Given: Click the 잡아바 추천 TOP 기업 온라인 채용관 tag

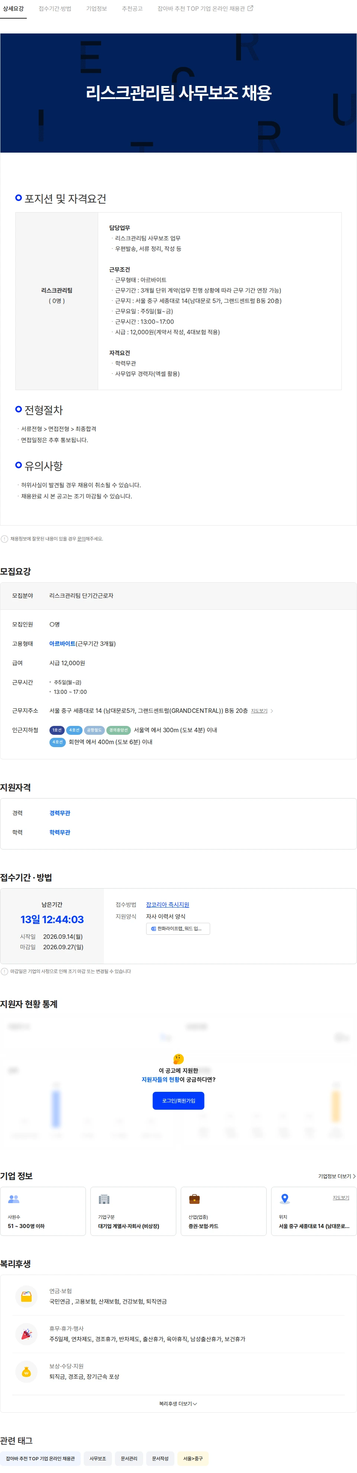Looking at the screenshot, I should coord(41,1459).
